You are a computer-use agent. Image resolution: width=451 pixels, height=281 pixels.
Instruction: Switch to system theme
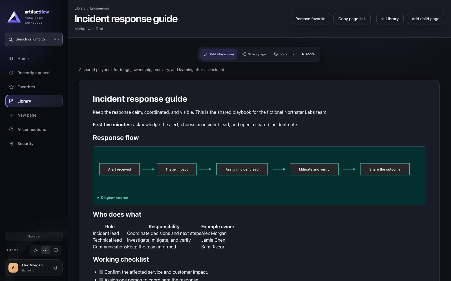tap(56, 250)
